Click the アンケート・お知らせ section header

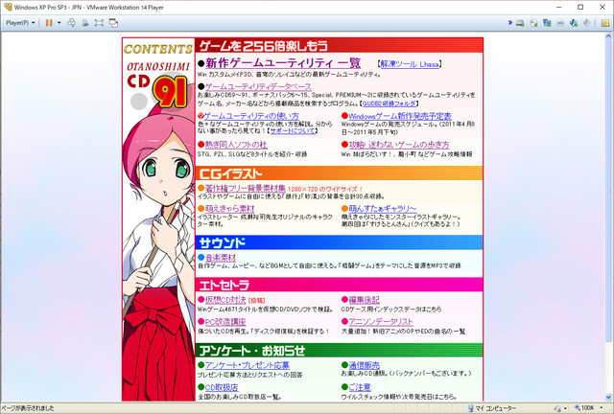(x=339, y=350)
